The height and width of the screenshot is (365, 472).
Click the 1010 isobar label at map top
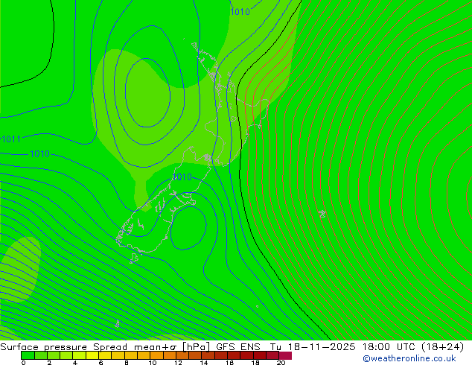coord(240,12)
